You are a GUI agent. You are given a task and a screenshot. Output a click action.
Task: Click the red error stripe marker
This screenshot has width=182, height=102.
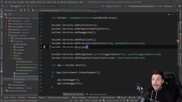point(178,41)
